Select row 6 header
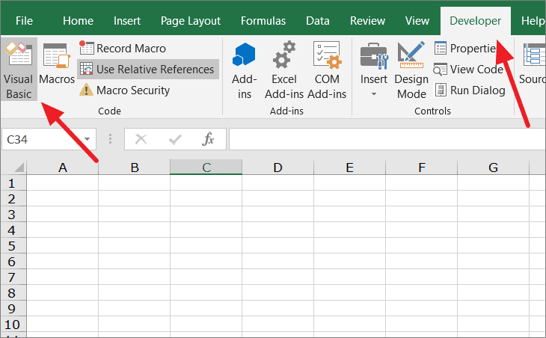546x338 pixels. coord(13,262)
